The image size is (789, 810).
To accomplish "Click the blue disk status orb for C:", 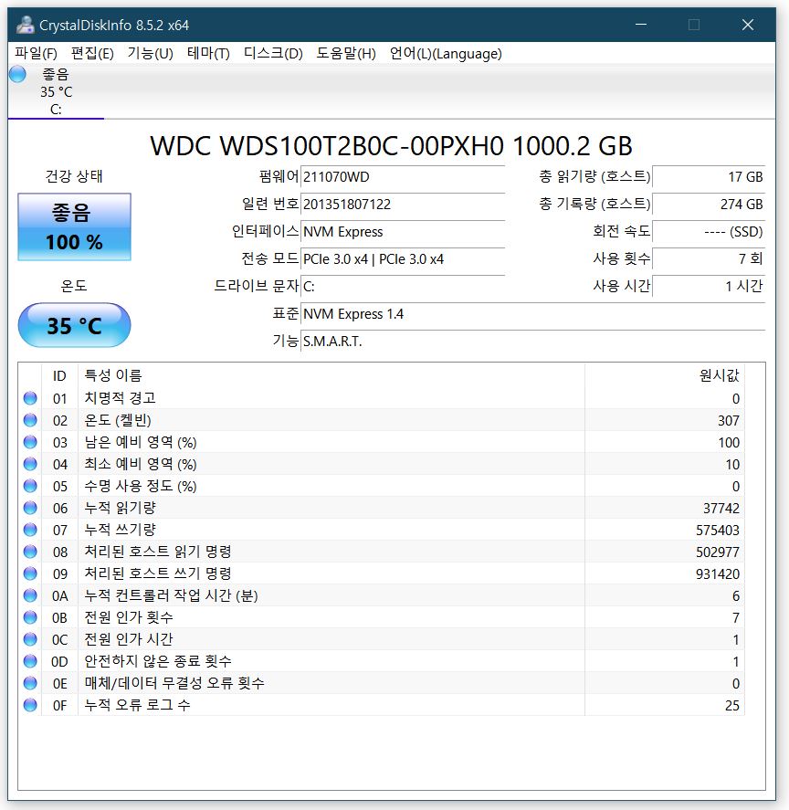I will pos(17,74).
